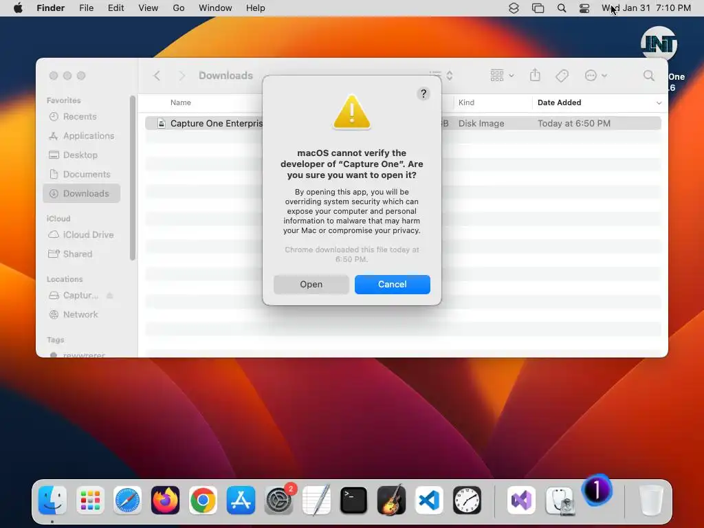
Task: Open Finder from the Dock
Action: (52, 500)
